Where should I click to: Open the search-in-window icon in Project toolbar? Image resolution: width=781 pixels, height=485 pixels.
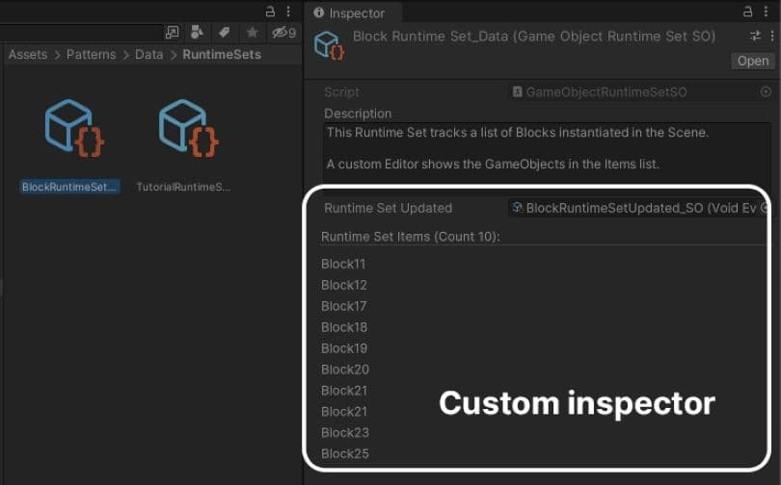(172, 33)
